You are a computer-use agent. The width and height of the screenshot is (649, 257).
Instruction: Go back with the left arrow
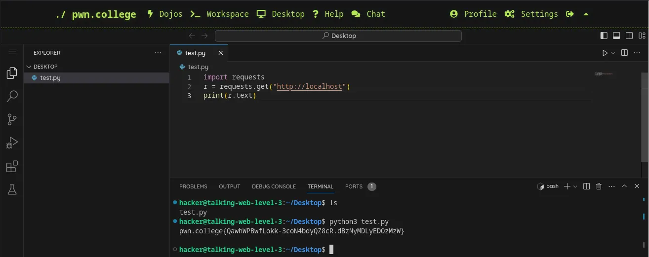(x=192, y=36)
